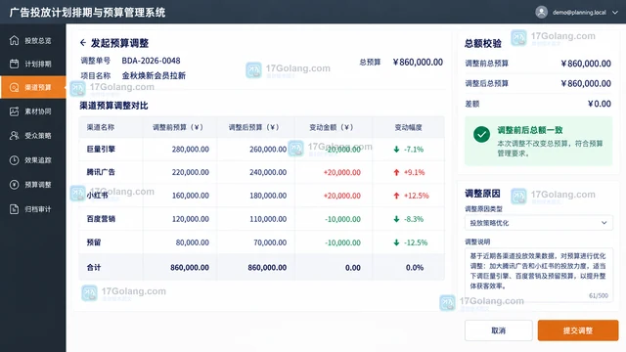The height and width of the screenshot is (352, 626).
Task: Click the 渠道名称 column header
Action: pyautogui.click(x=100, y=127)
